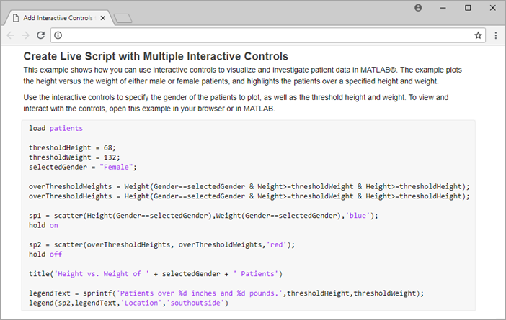506x320 pixels.
Task: Click the page favicon on the tab
Action: 15,18
